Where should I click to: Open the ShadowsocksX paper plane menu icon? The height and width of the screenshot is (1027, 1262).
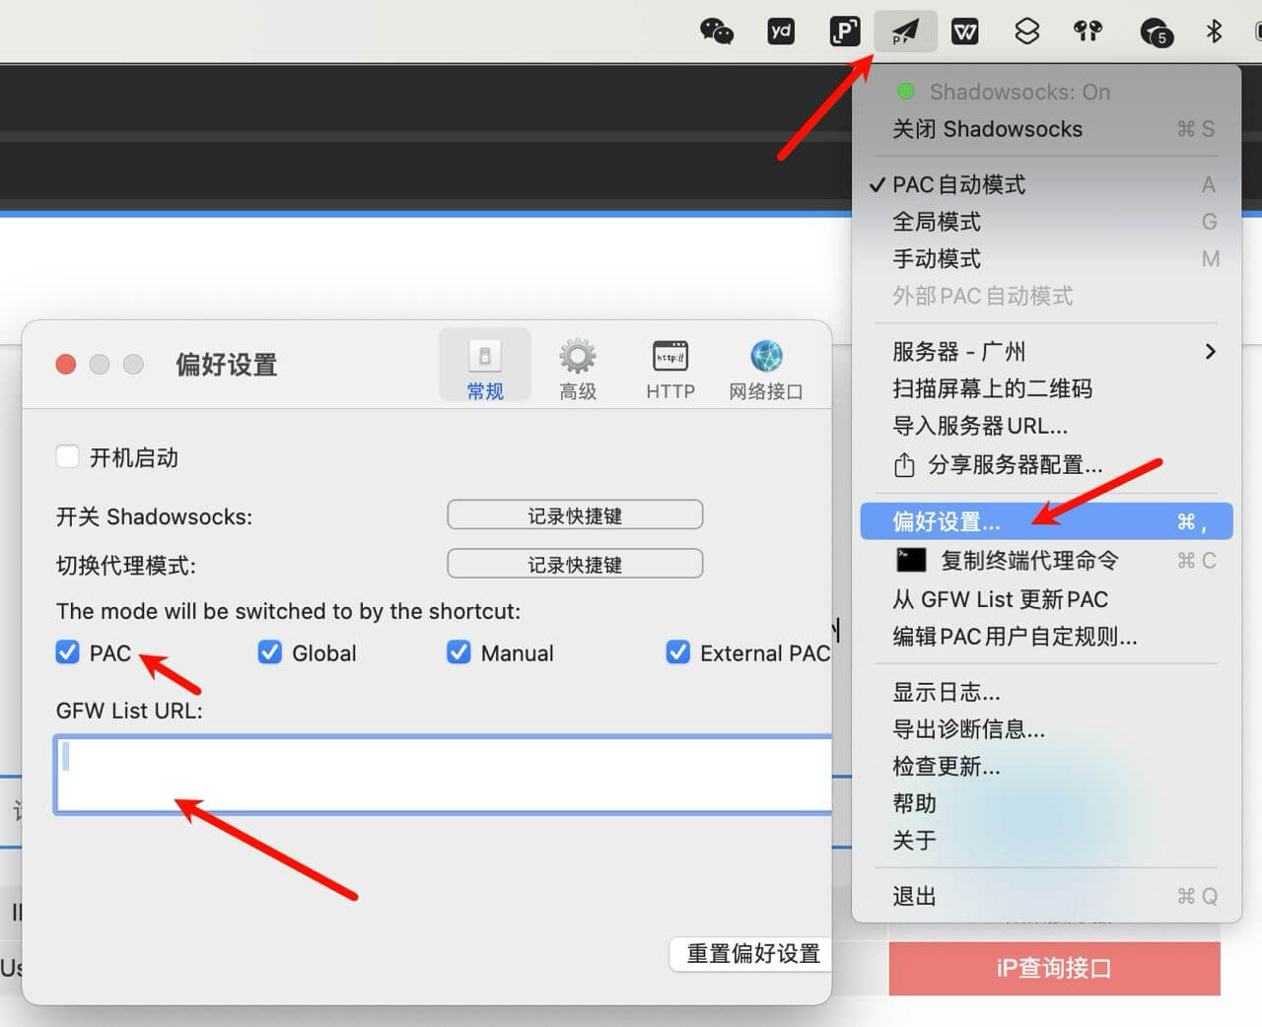click(905, 32)
